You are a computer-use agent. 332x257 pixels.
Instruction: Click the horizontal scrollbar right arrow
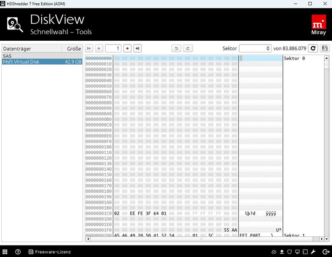click(x=322, y=239)
